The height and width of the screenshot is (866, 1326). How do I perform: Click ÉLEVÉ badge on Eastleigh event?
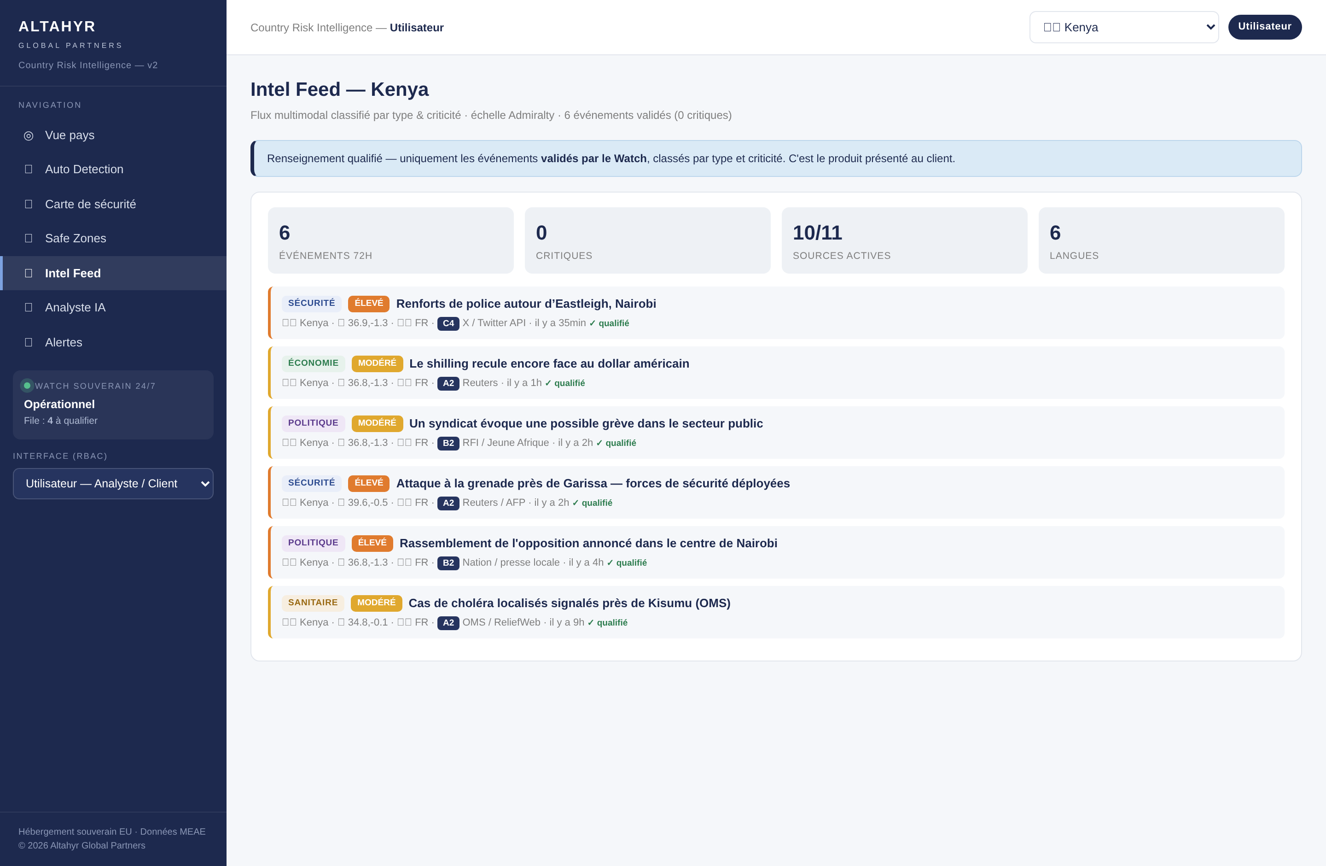[369, 303]
